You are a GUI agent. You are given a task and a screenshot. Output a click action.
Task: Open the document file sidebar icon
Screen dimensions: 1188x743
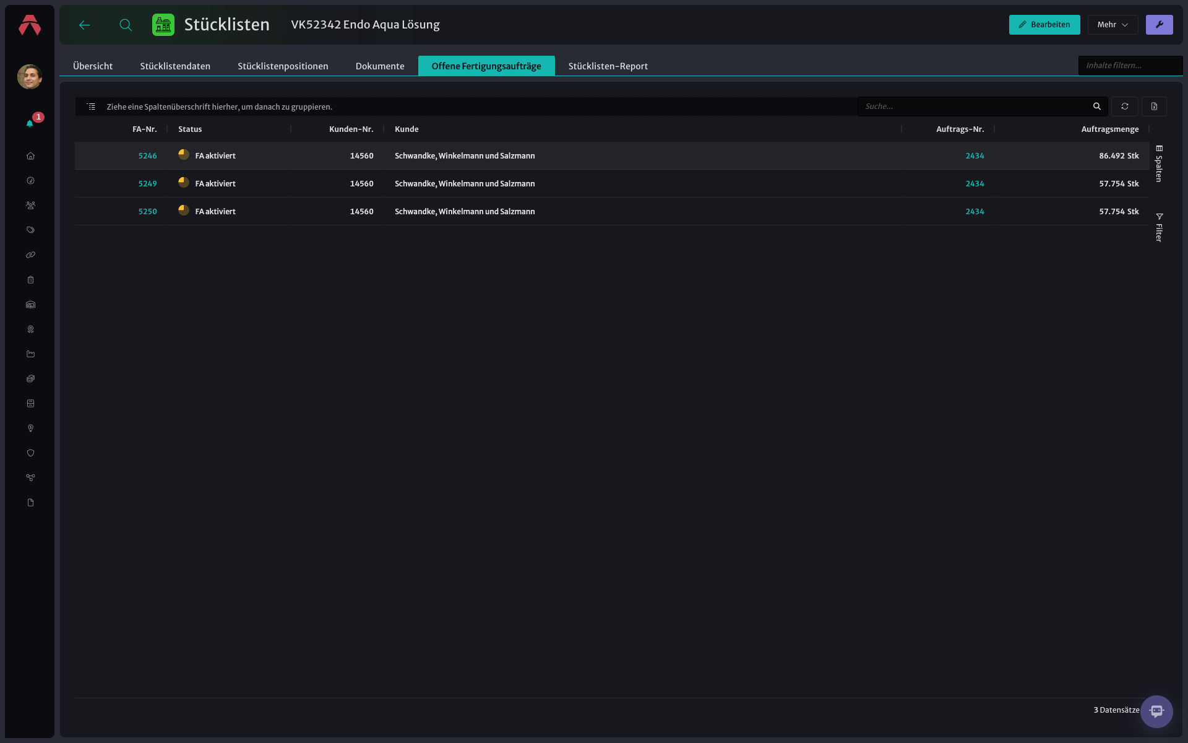pyautogui.click(x=30, y=503)
